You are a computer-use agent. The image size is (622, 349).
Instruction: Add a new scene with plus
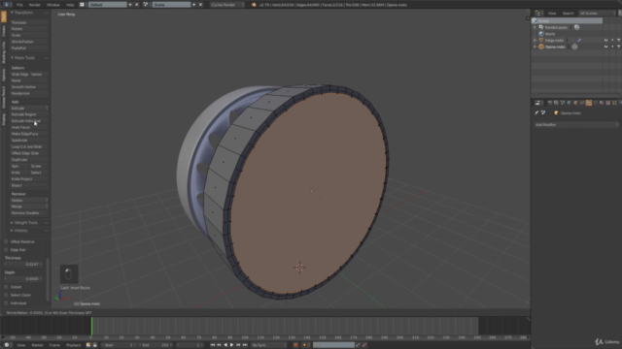click(x=194, y=5)
